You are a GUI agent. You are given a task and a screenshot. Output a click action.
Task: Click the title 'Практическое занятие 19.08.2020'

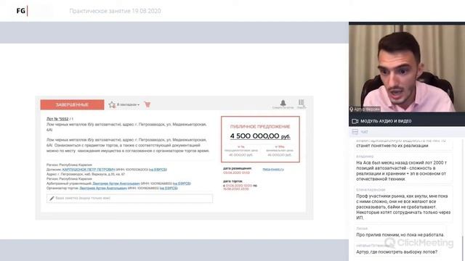tap(115, 11)
